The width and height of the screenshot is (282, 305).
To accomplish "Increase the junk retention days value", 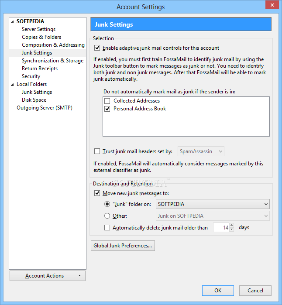I will tap(232, 225).
